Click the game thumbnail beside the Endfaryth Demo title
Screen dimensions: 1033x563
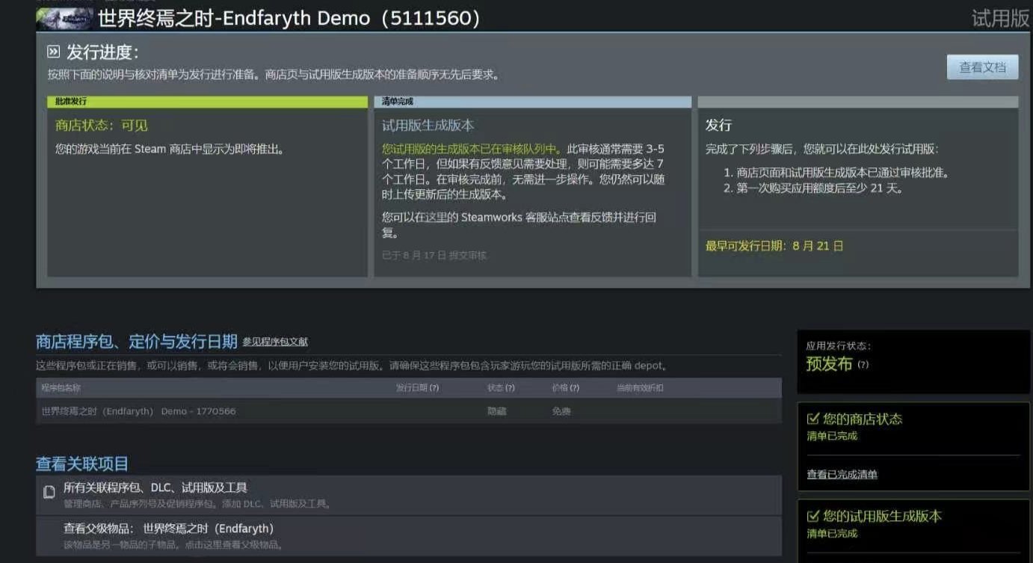coord(64,18)
